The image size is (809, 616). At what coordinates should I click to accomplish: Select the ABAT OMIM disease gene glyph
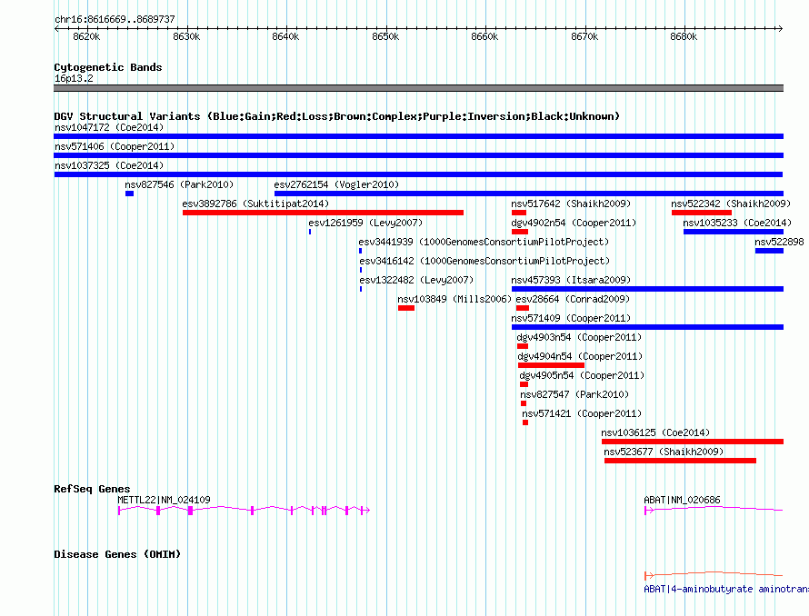coord(714,575)
